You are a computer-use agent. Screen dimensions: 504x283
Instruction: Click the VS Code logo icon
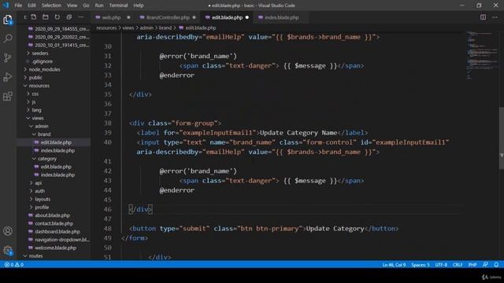tap(6, 6)
